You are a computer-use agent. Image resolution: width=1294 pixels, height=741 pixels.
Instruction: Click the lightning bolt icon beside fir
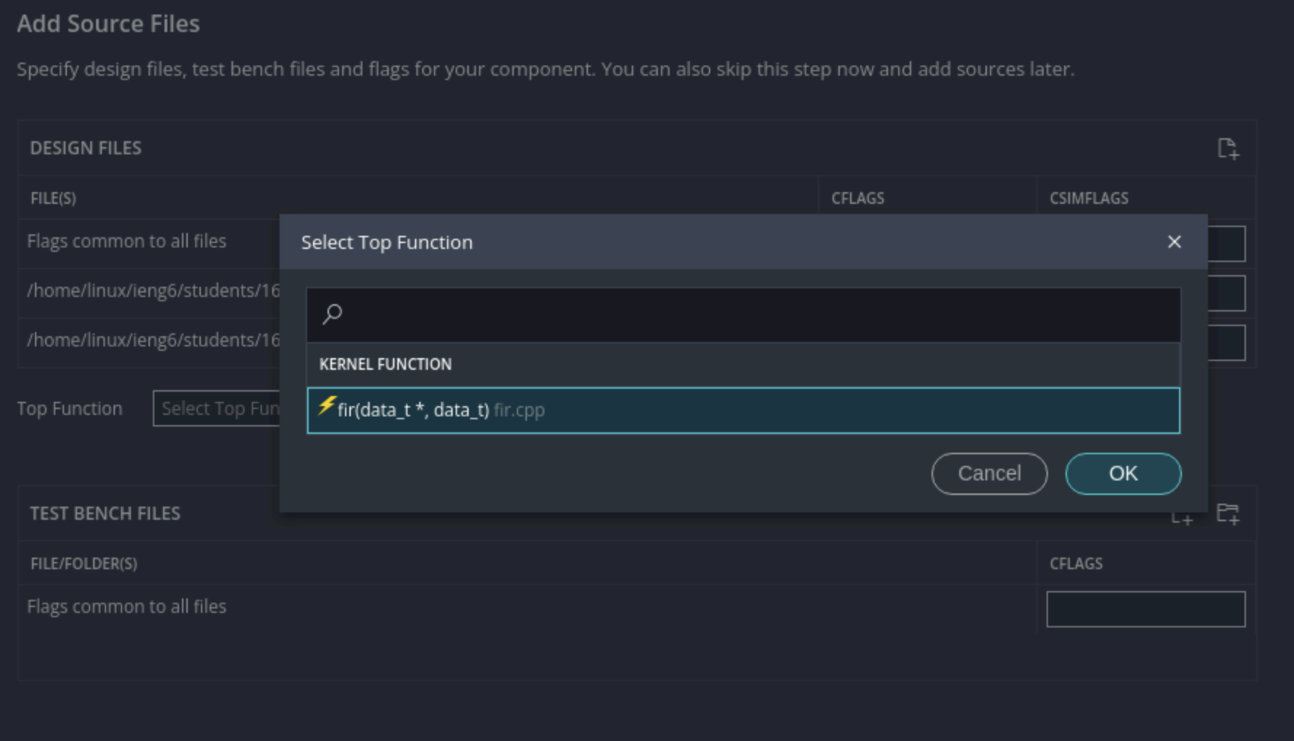327,405
